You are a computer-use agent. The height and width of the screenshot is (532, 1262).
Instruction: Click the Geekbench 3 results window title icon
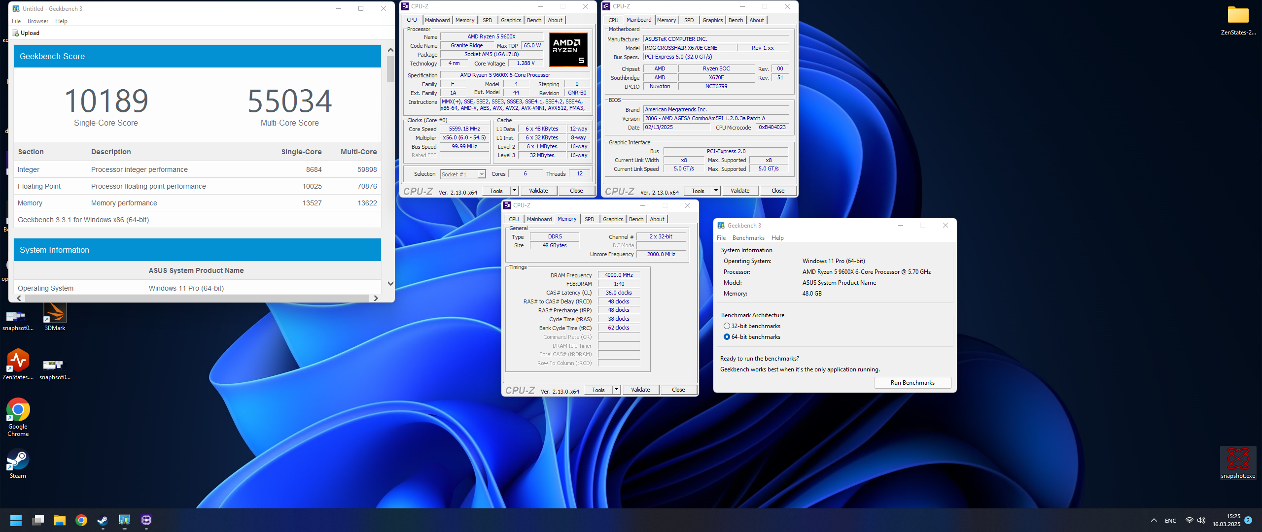16,8
